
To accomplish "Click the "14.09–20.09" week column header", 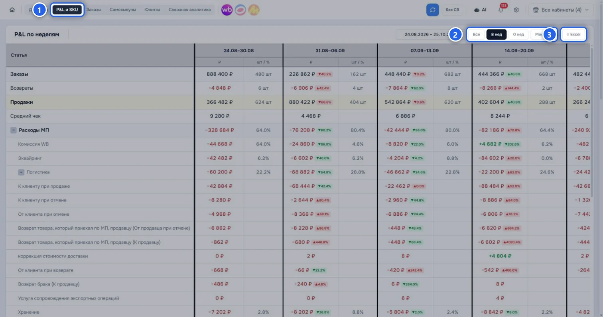I will [519, 51].
